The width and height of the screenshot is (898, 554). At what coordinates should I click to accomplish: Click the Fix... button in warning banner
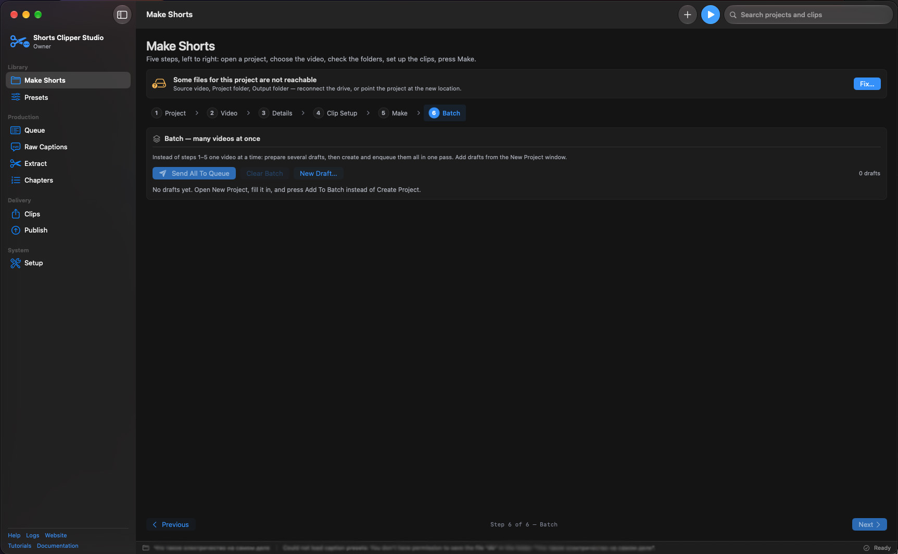pyautogui.click(x=867, y=84)
